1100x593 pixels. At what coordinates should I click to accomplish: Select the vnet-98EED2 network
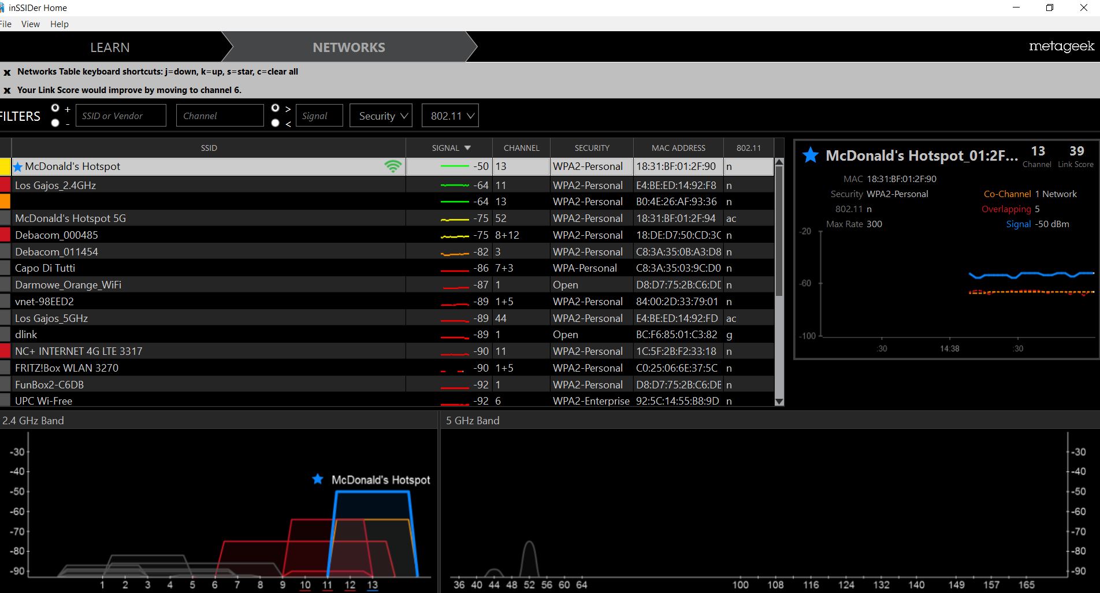387,301
